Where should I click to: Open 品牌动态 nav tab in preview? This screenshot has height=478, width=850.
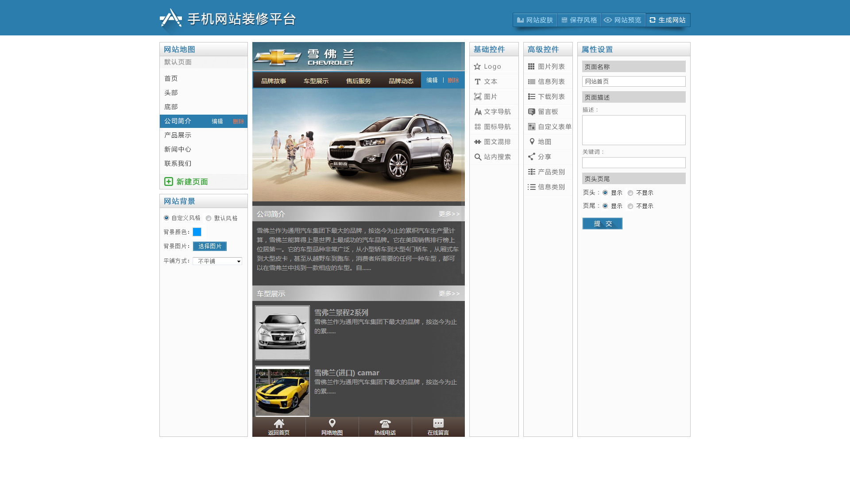[401, 81]
